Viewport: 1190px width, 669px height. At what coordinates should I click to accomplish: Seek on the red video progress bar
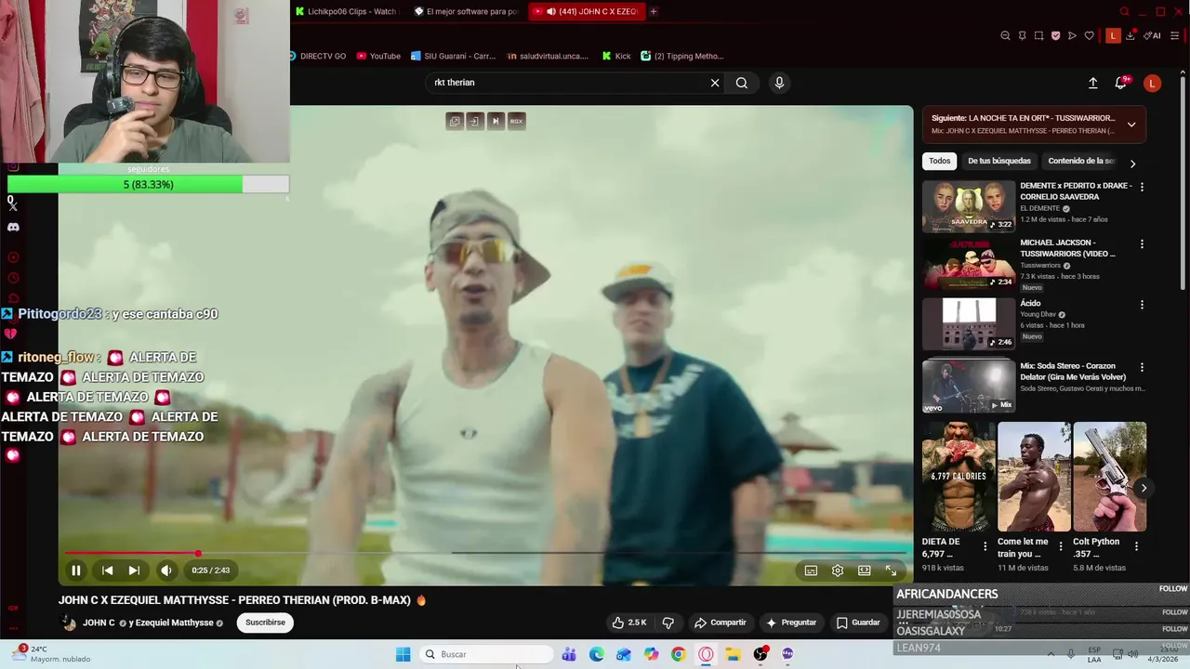[485, 553]
